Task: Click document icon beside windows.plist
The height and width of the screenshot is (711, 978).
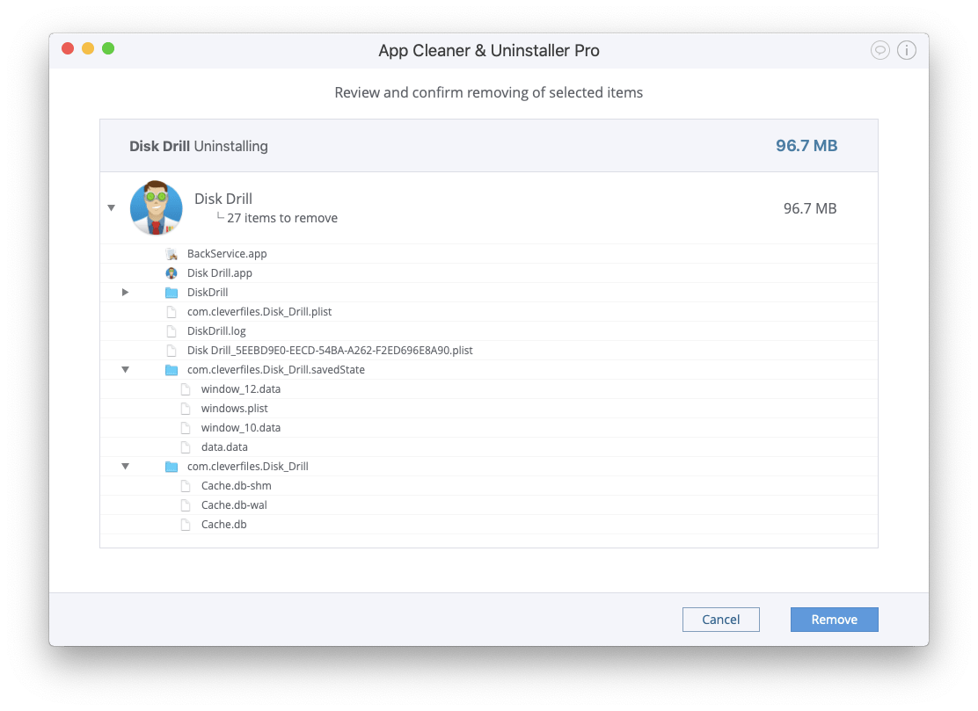Action: (186, 408)
